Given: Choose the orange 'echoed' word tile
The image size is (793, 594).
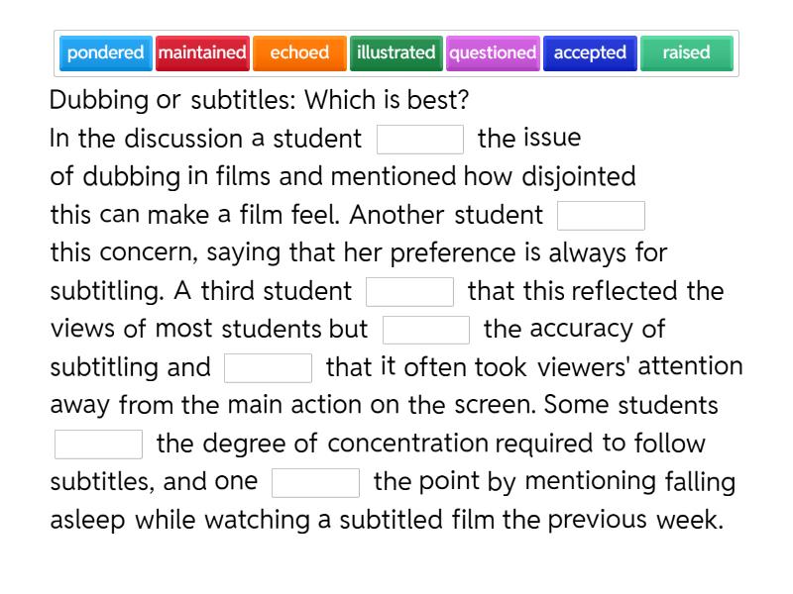Looking at the screenshot, I should click(x=299, y=53).
